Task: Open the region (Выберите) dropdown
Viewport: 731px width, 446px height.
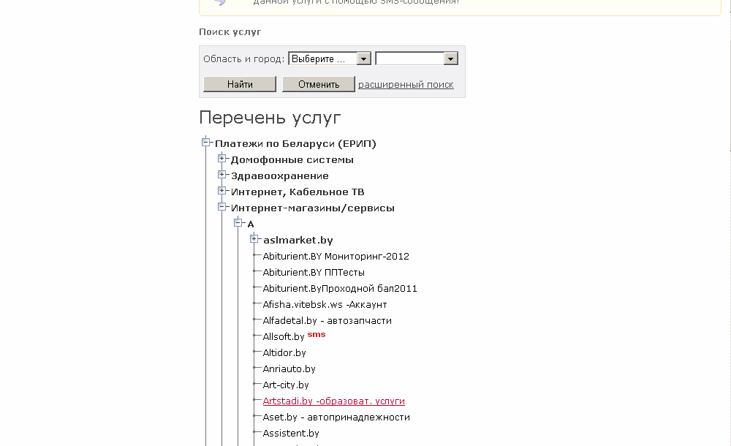Action: pyautogui.click(x=330, y=58)
